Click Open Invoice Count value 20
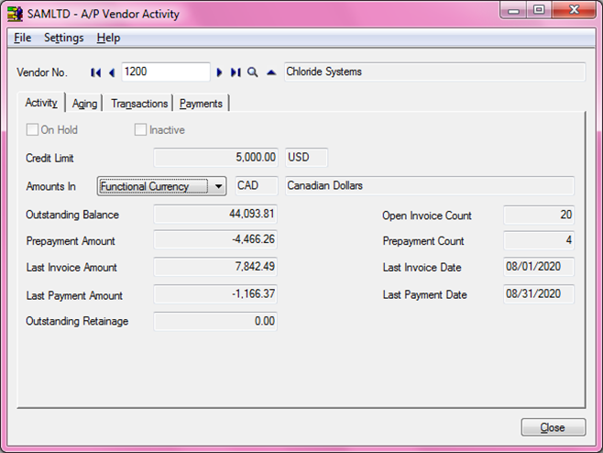Viewport: 603px width, 453px height. (539, 215)
